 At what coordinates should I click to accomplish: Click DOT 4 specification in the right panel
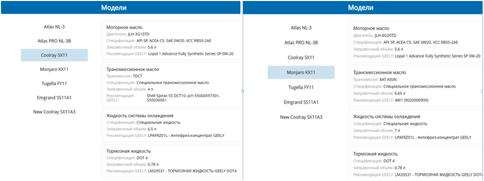(x=389, y=161)
